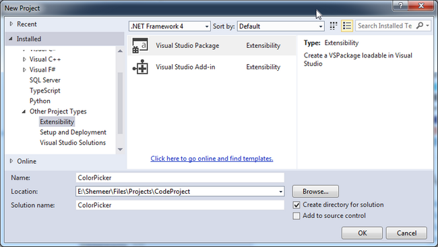
Task: Select the Visual F# tree label
Action: point(42,70)
